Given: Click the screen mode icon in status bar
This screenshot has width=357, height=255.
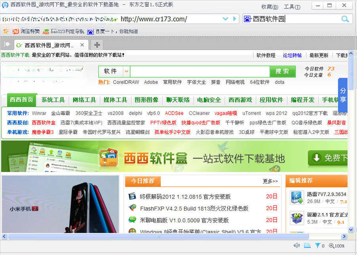Looking at the screenshot, I should [307, 245].
